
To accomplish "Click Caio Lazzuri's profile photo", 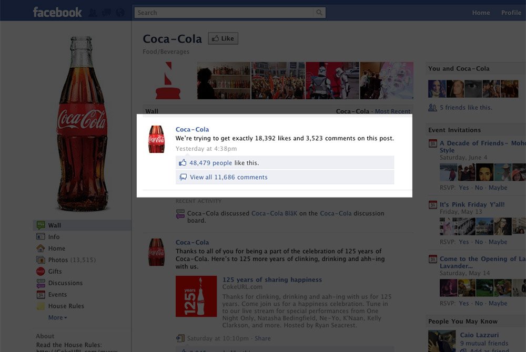I will tap(442, 341).
